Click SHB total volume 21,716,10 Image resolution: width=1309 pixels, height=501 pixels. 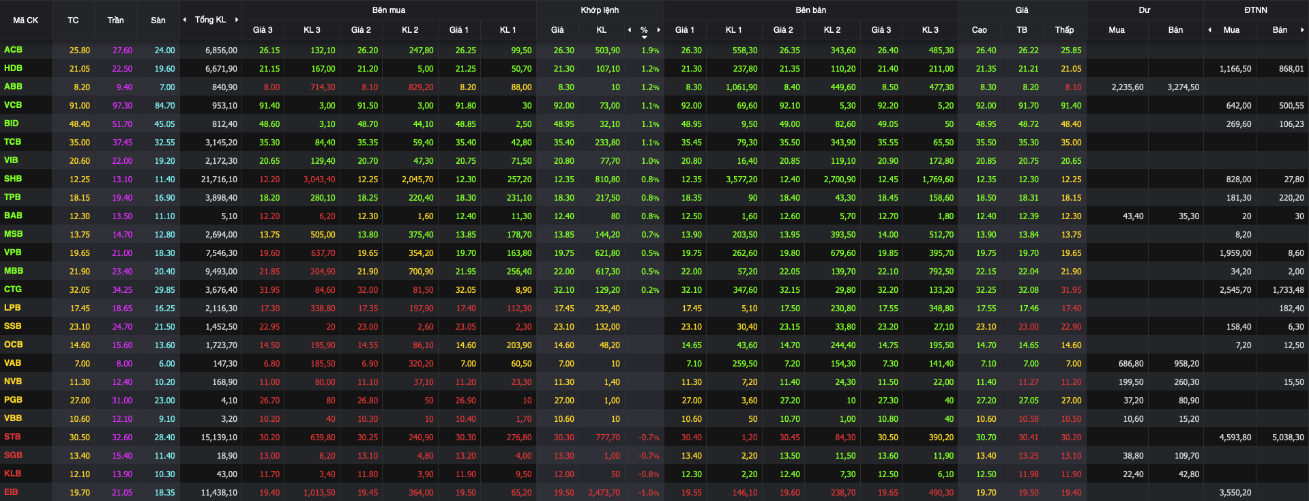[220, 180]
